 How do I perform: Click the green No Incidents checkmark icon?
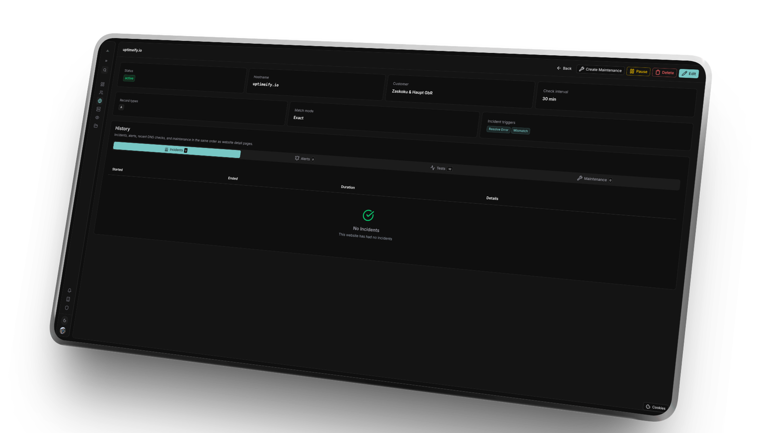pyautogui.click(x=368, y=215)
